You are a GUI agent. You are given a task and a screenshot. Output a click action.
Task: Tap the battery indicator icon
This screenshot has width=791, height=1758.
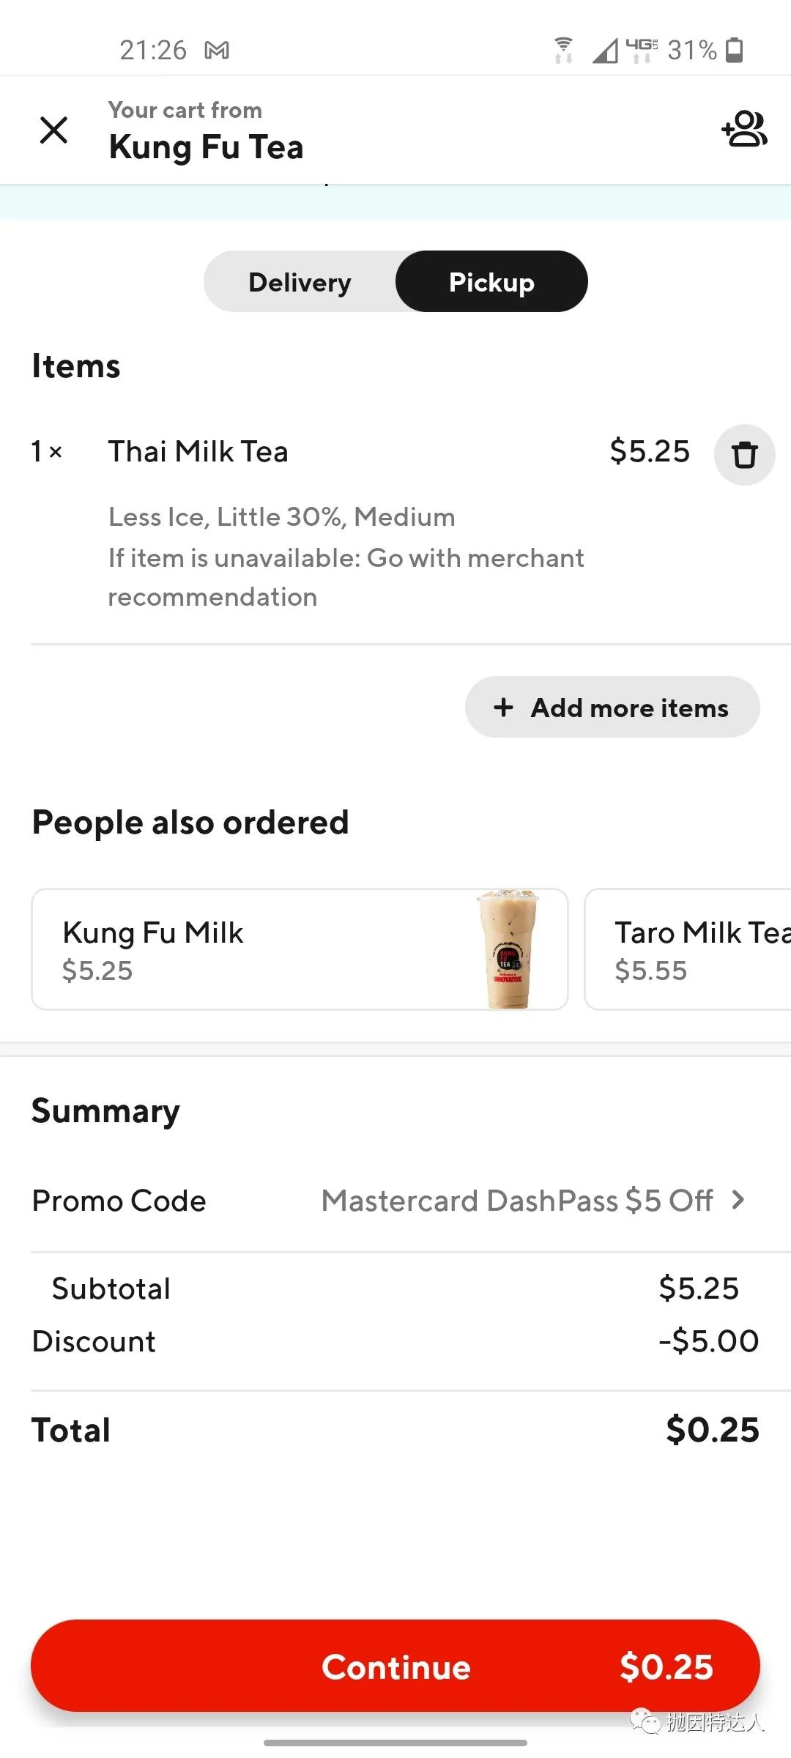tap(733, 50)
